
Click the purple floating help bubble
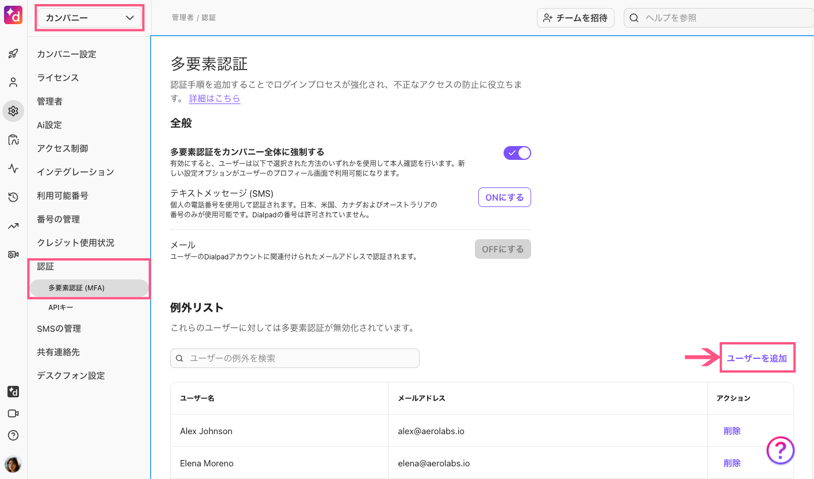[x=781, y=450]
